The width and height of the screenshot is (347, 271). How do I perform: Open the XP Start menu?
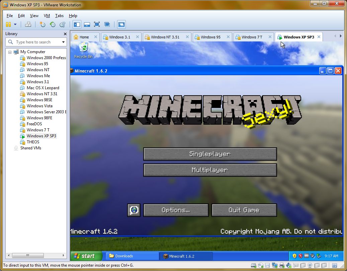click(x=87, y=256)
